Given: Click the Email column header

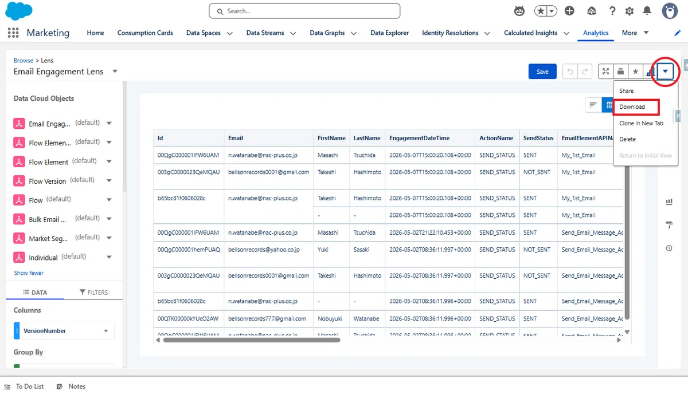Looking at the screenshot, I should [269, 138].
